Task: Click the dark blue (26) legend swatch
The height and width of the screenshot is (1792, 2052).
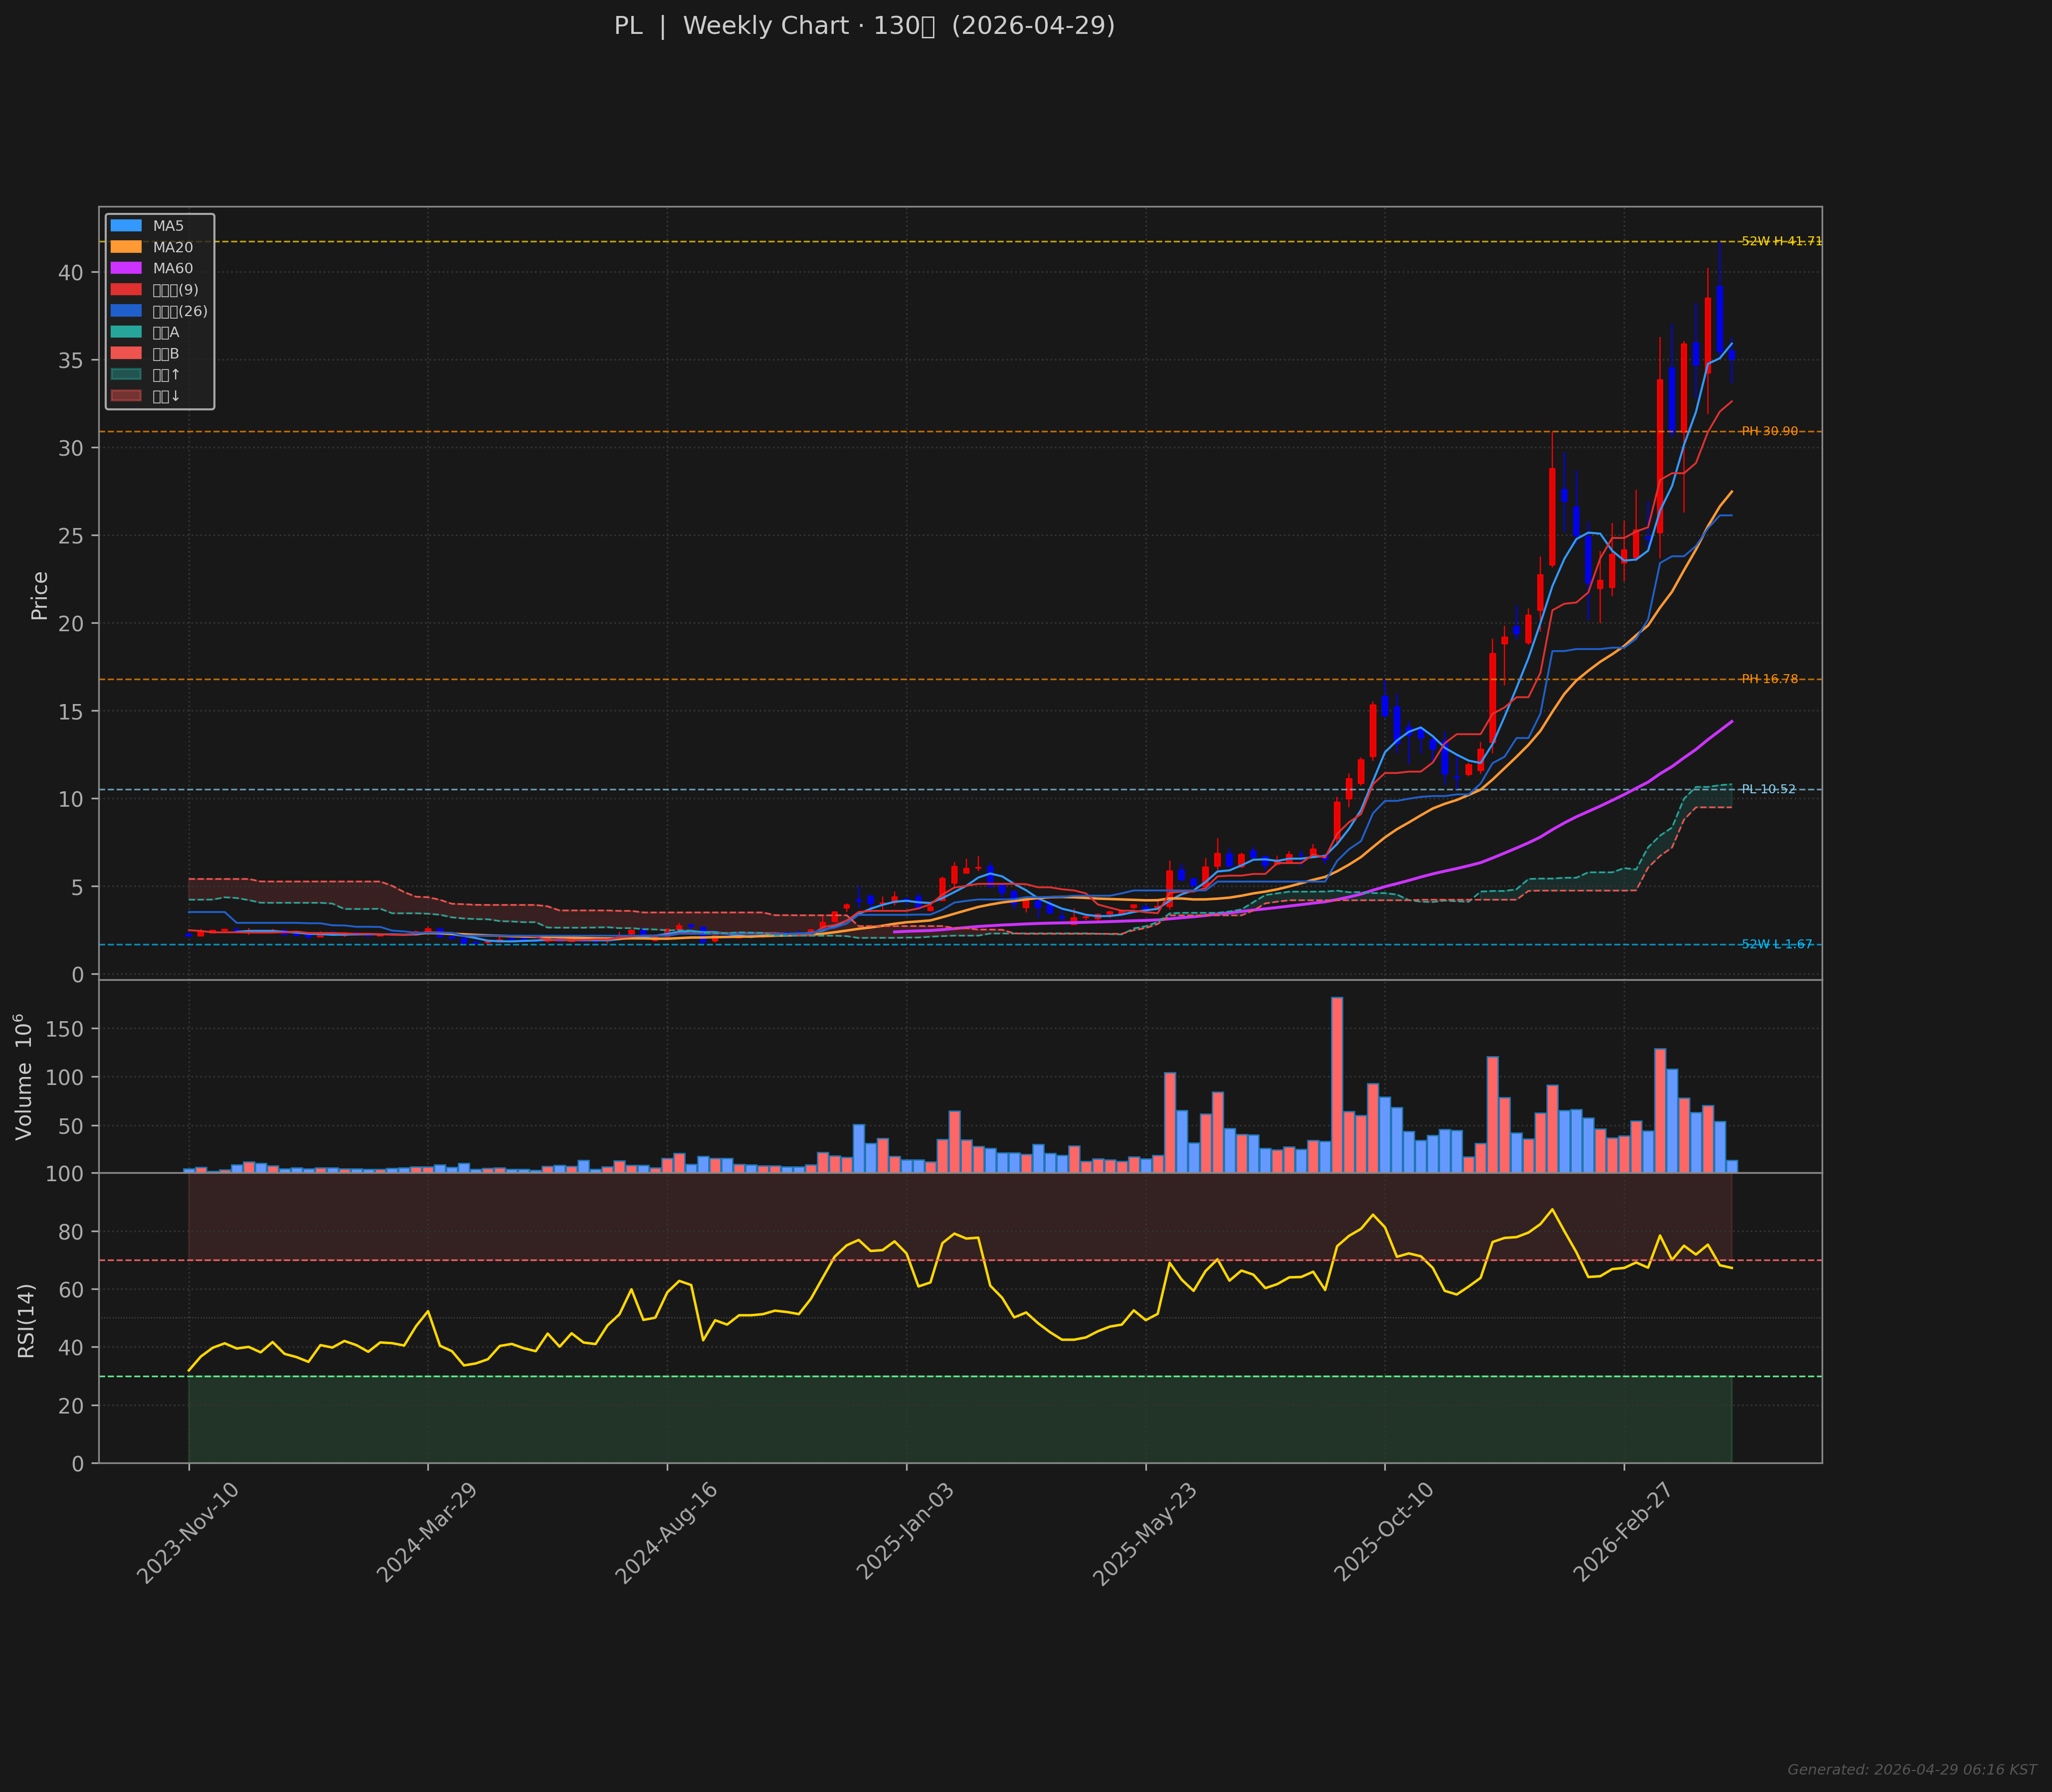Action: (x=126, y=311)
